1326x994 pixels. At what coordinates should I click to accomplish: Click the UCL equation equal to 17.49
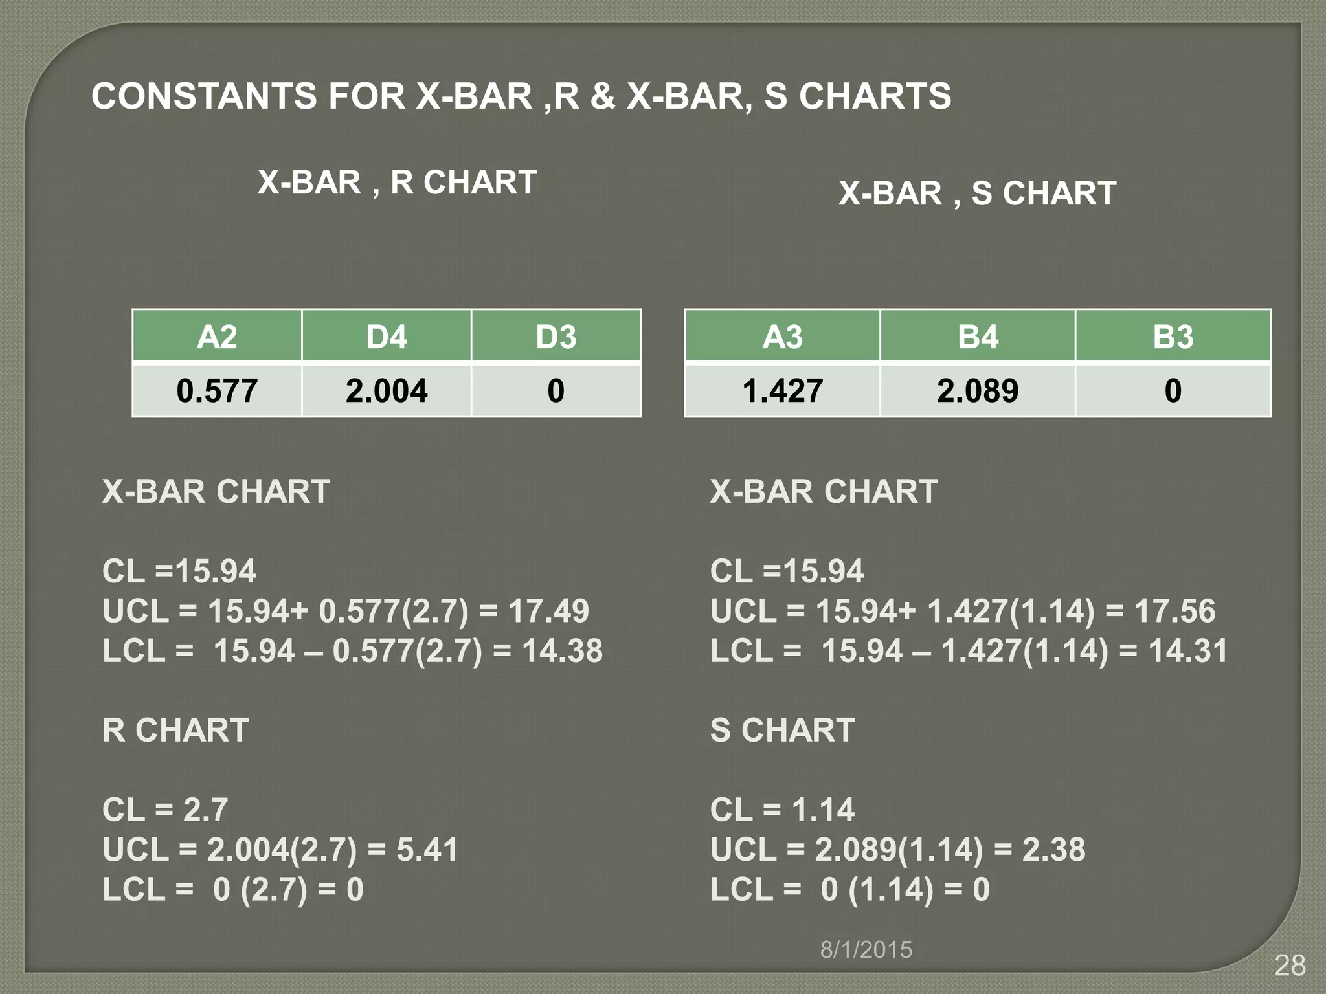(x=346, y=611)
